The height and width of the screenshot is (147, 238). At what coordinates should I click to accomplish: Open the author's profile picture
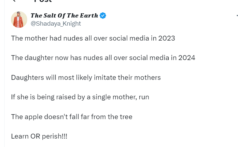[19, 19]
